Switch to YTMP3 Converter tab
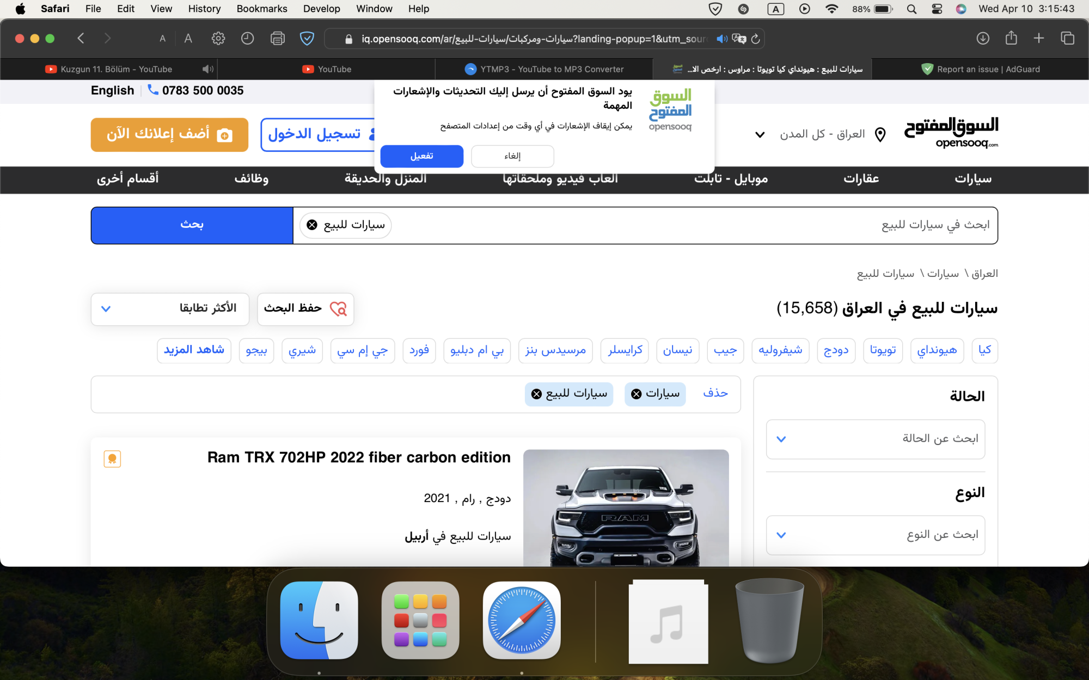This screenshot has width=1089, height=680. point(543,69)
